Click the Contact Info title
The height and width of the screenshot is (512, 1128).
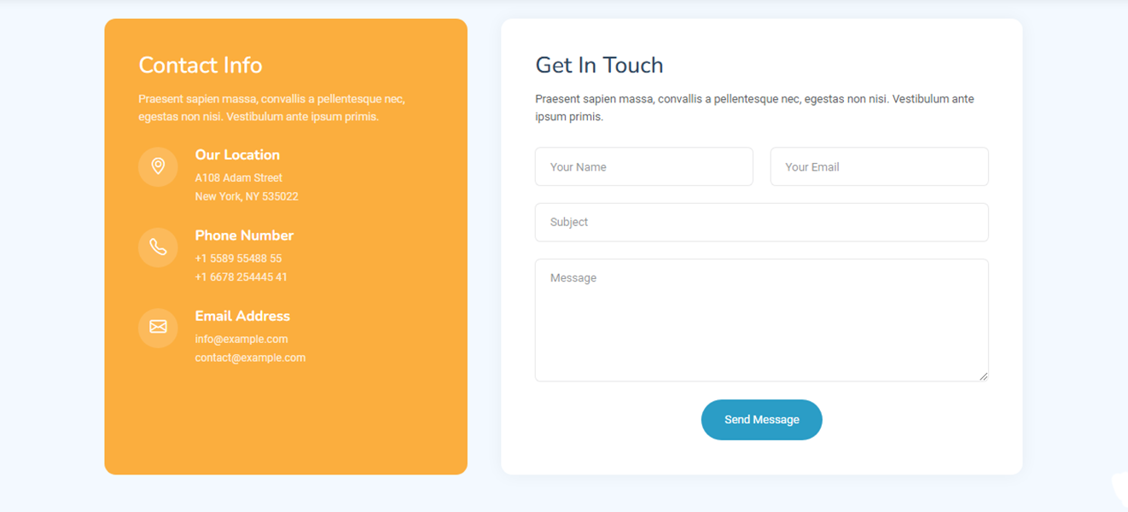[201, 66]
